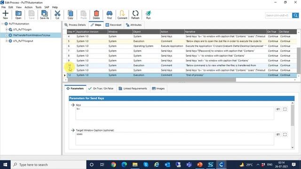
Task: Click the blue search magnifier button
Action: (x=295, y=15)
